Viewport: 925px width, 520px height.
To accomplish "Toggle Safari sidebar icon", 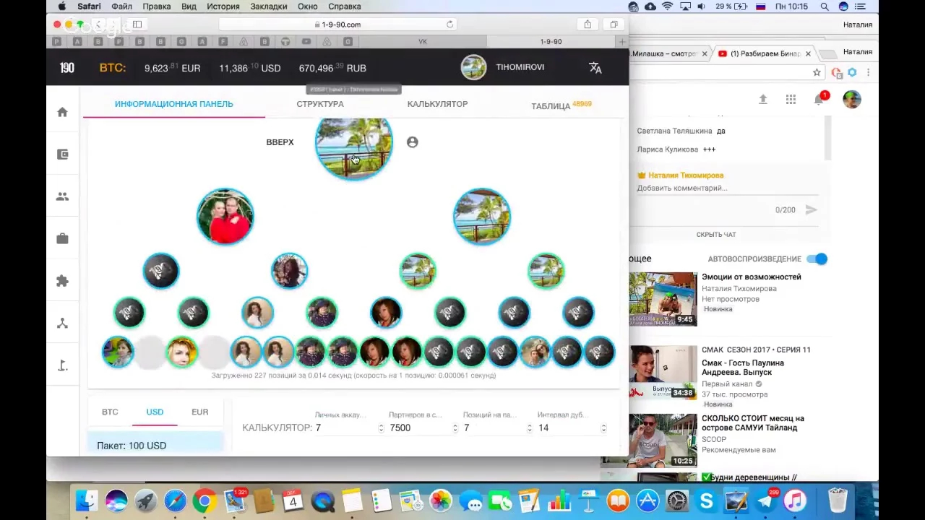I will (x=137, y=24).
